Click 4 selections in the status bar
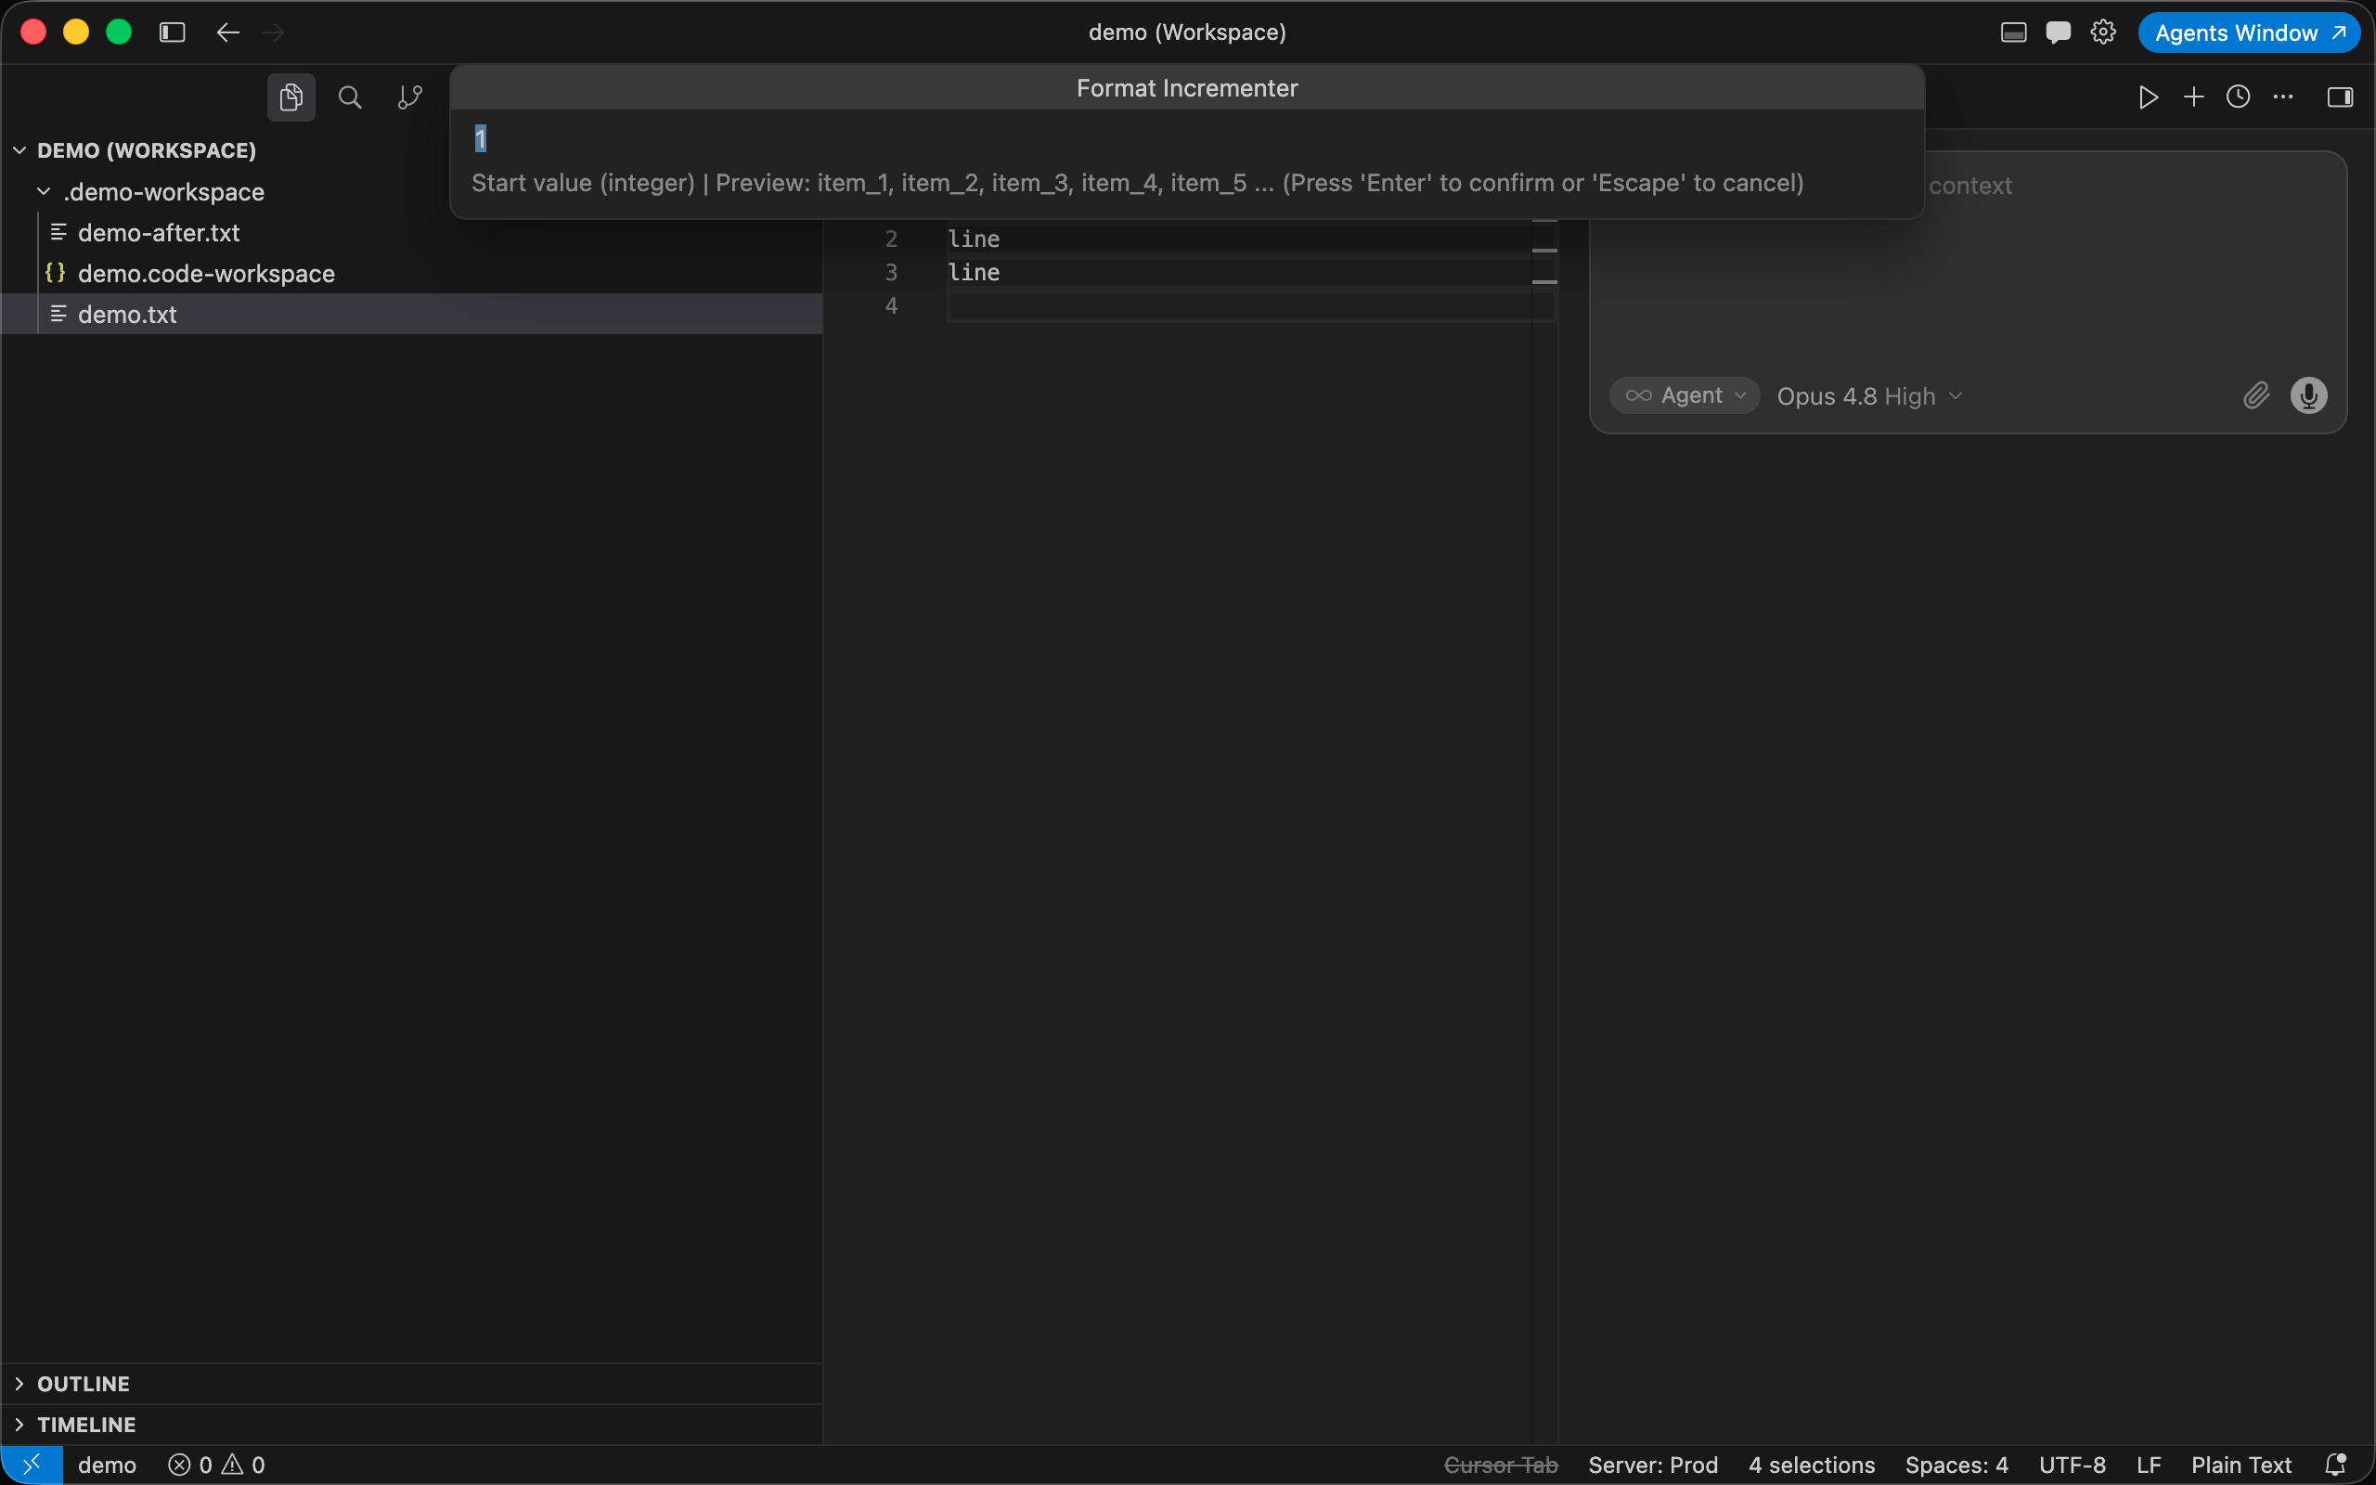 pyautogui.click(x=1812, y=1465)
